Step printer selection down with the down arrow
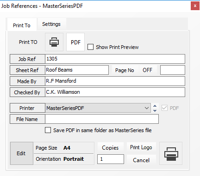Viewport: 200px width, 176px height. coord(155,110)
